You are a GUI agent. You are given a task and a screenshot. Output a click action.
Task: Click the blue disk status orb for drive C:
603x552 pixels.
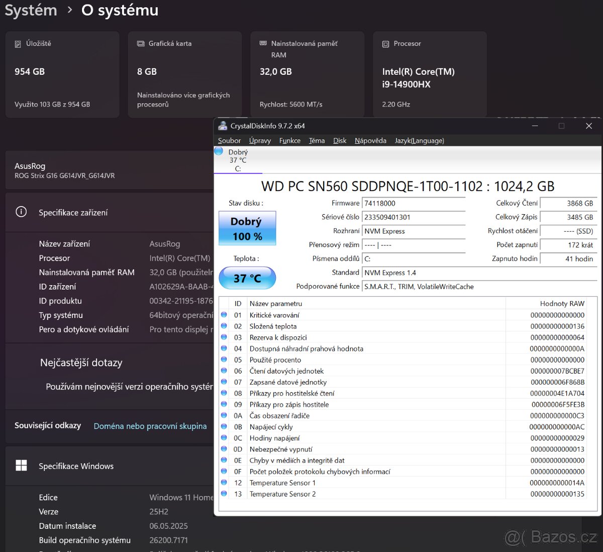[219, 151]
